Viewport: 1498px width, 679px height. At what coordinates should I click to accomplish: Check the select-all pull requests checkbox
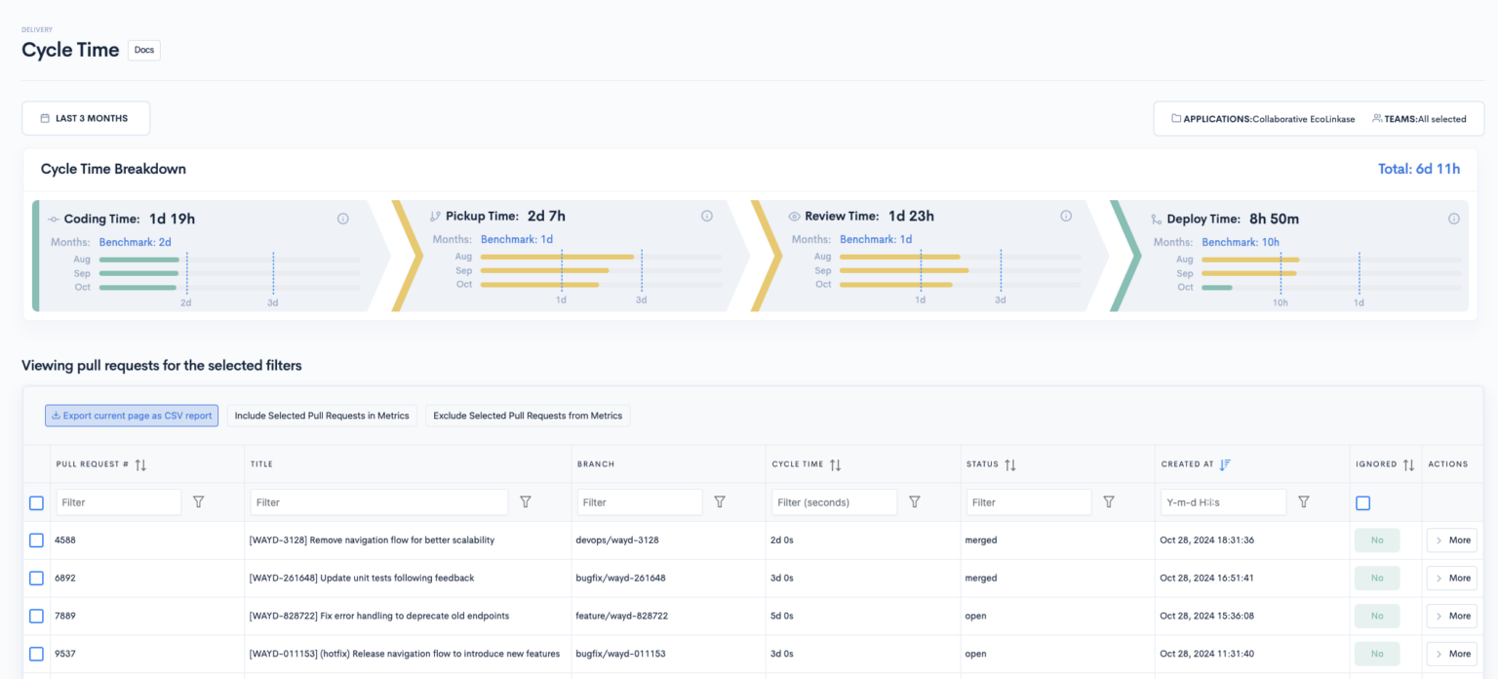[36, 503]
